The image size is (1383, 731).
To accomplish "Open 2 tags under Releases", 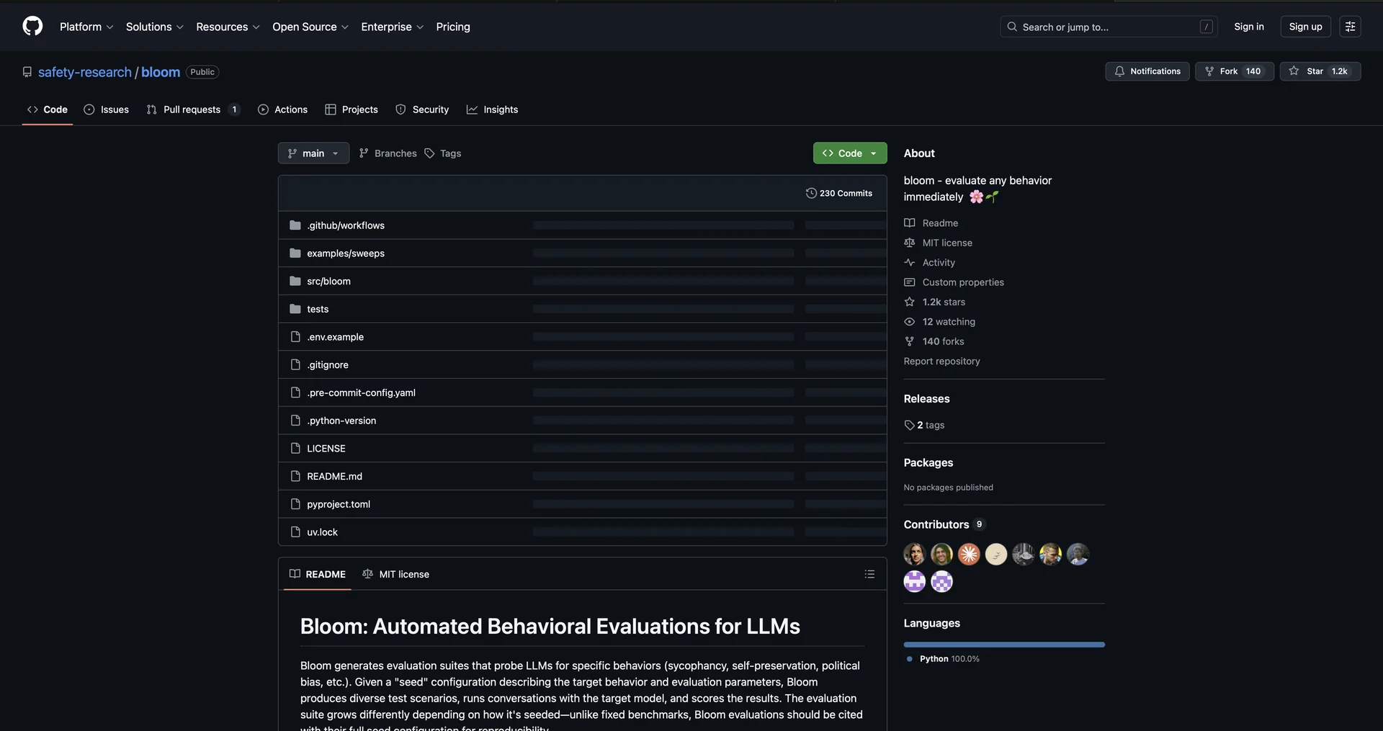I will (925, 425).
